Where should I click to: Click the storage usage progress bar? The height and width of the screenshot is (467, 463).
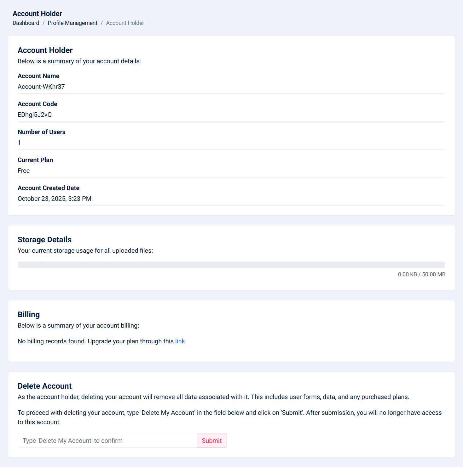click(231, 265)
